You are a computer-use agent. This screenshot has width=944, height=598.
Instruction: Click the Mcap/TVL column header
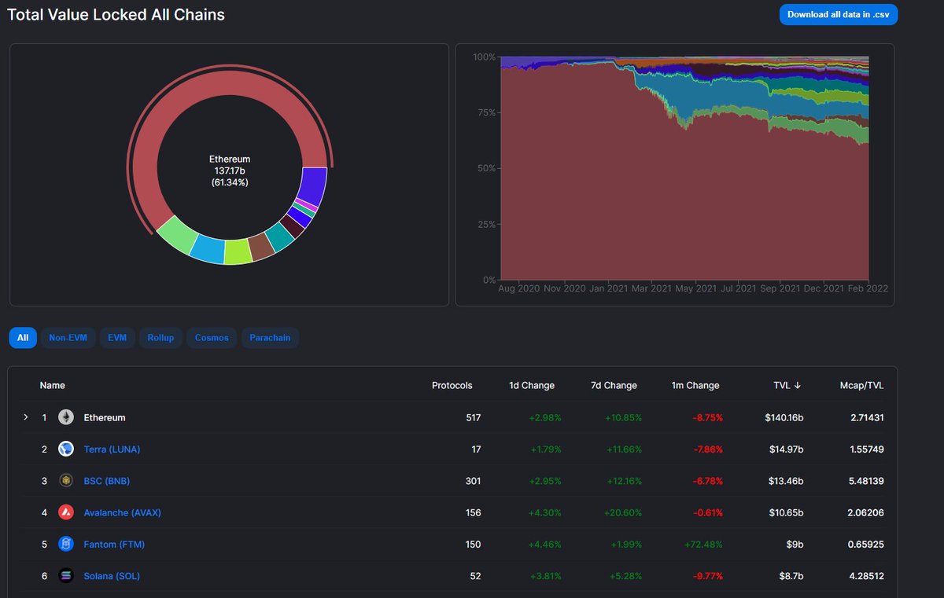point(862,385)
